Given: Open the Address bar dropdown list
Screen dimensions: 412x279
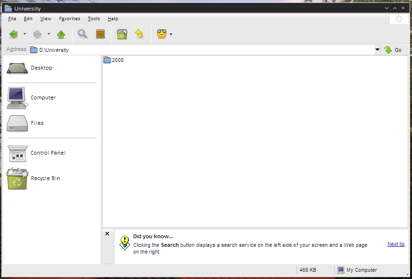Looking at the screenshot, I should 377,50.
